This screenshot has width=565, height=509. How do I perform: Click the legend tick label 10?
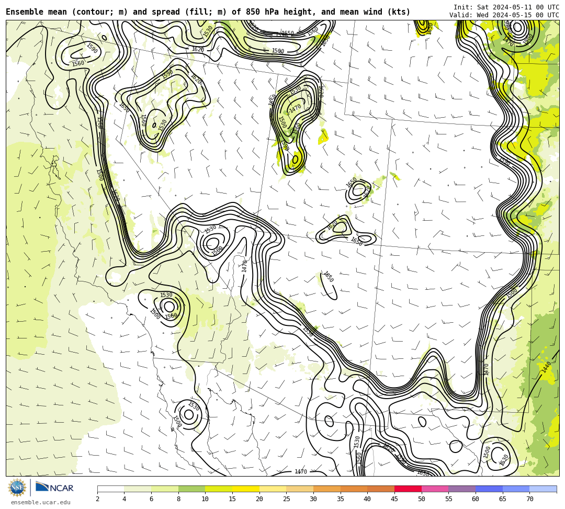[x=206, y=499]
